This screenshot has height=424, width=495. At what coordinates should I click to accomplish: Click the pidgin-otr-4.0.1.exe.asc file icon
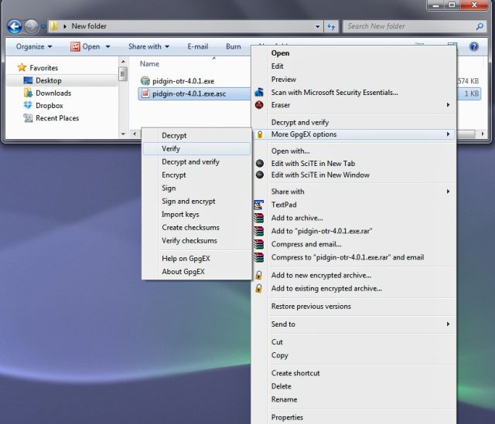click(145, 93)
